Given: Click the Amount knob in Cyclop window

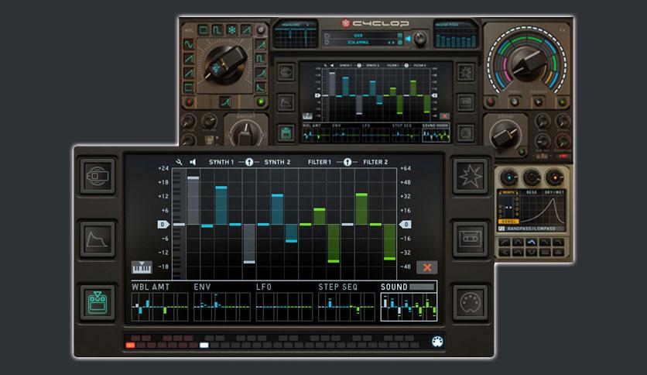Looking at the screenshot, I should tap(245, 133).
